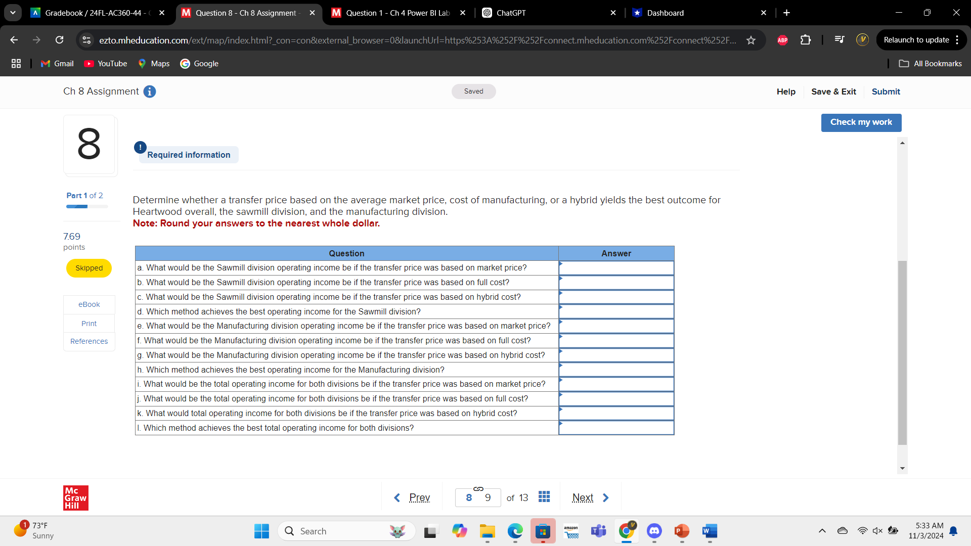This screenshot has height=546, width=971.
Task: Click the info icon beside Ch 8 Assignment
Action: (x=149, y=92)
